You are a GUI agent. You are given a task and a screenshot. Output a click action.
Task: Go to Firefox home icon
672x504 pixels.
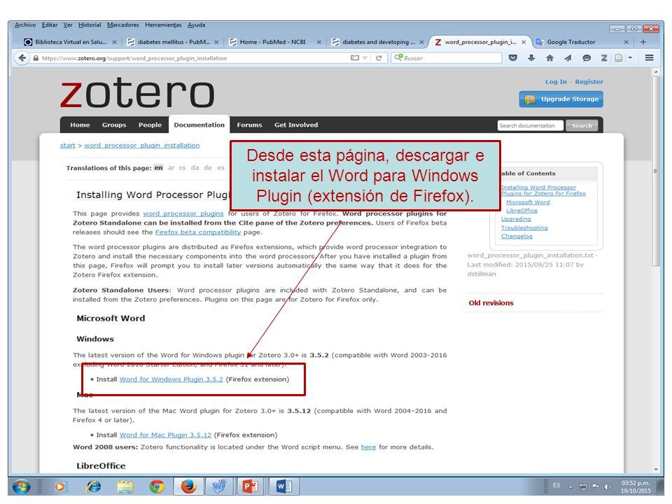click(549, 57)
